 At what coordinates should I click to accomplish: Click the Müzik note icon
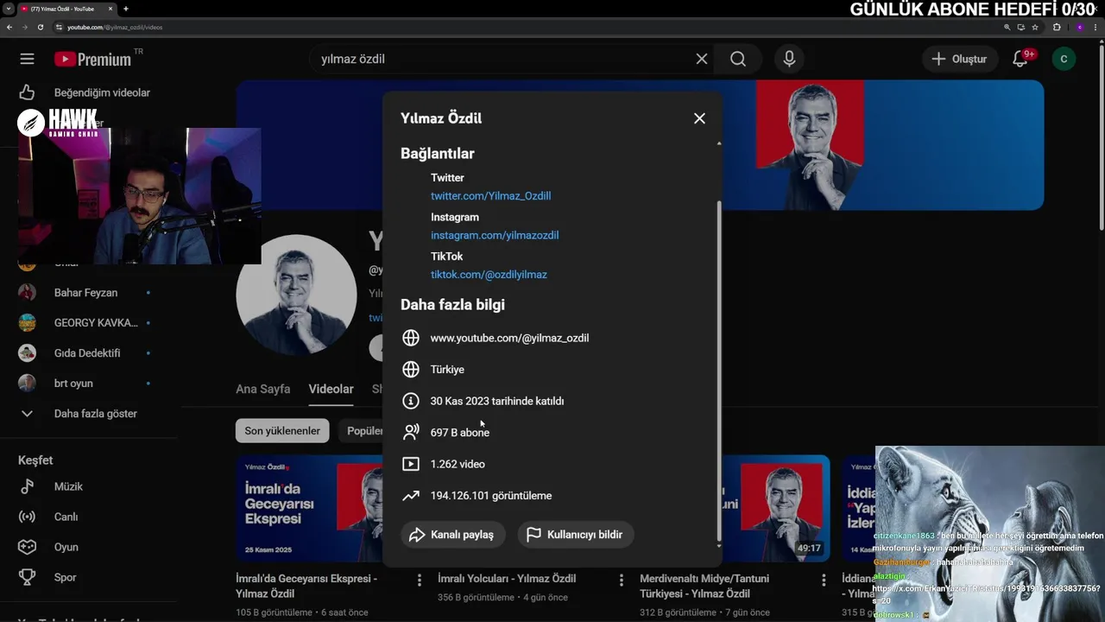pyautogui.click(x=27, y=486)
